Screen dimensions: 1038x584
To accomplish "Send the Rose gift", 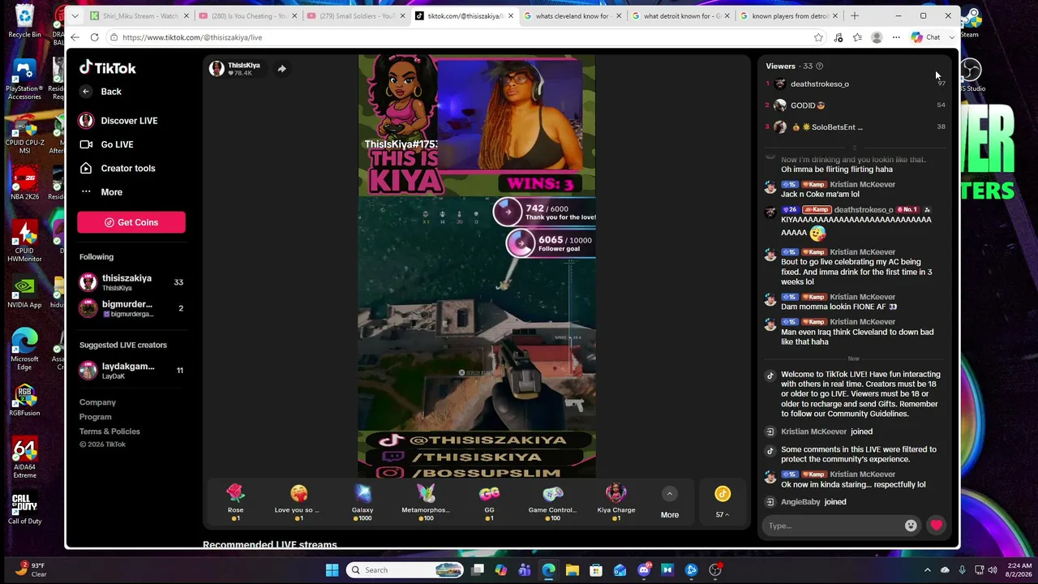I will [x=235, y=502].
